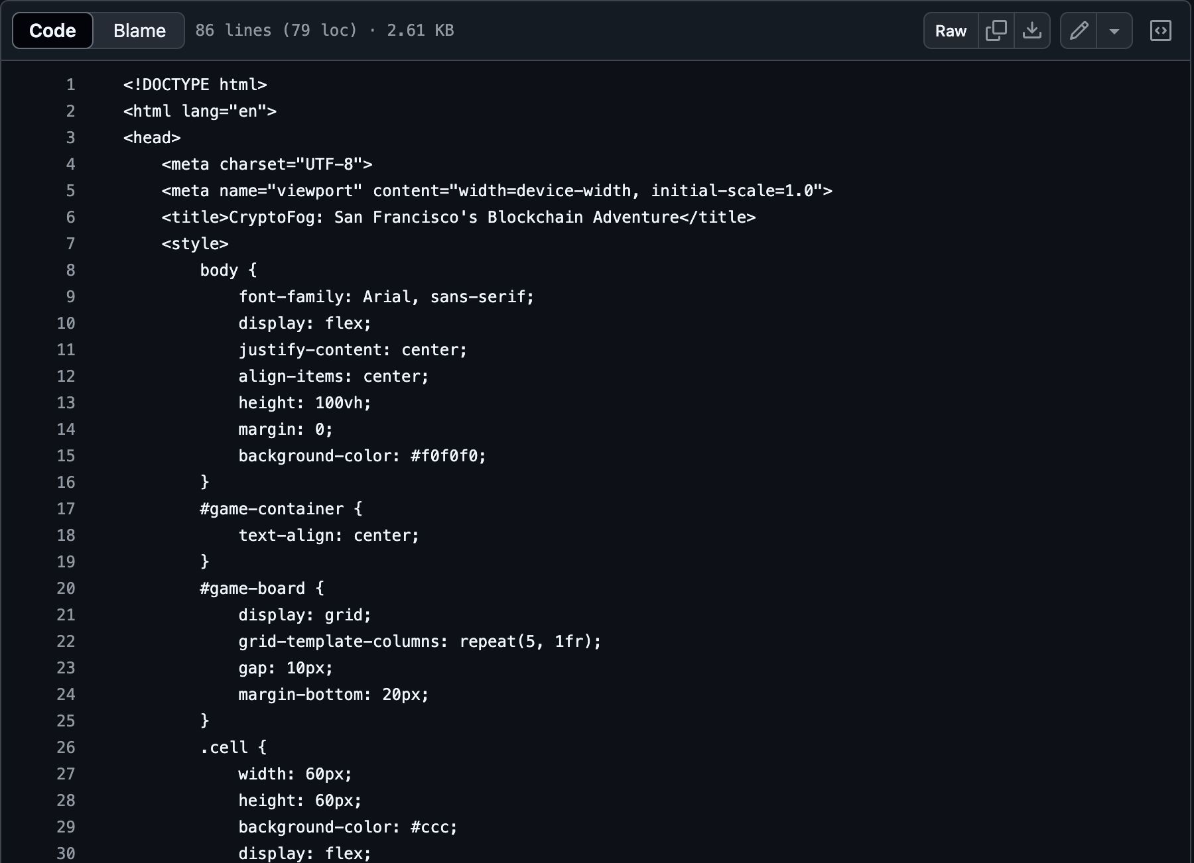Open the symbols panel icon
This screenshot has width=1194, height=863.
(1160, 30)
